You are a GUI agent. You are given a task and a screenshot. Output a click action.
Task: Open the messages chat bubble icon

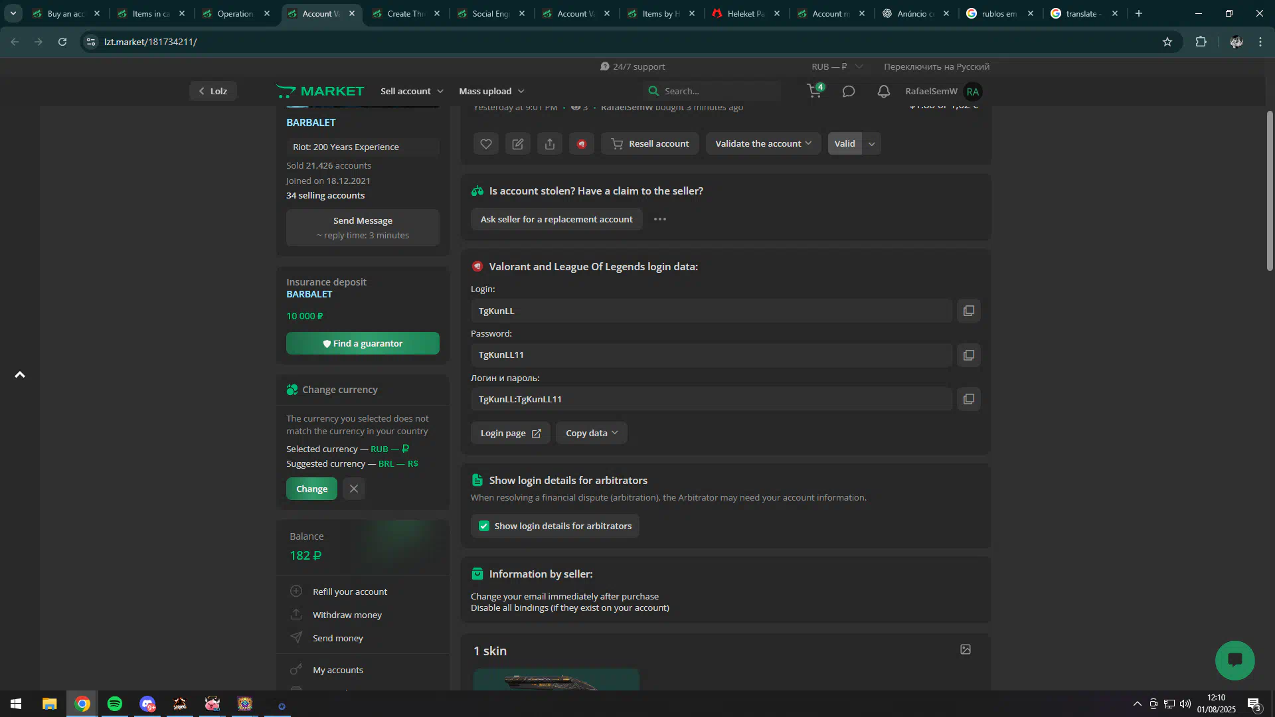849,92
